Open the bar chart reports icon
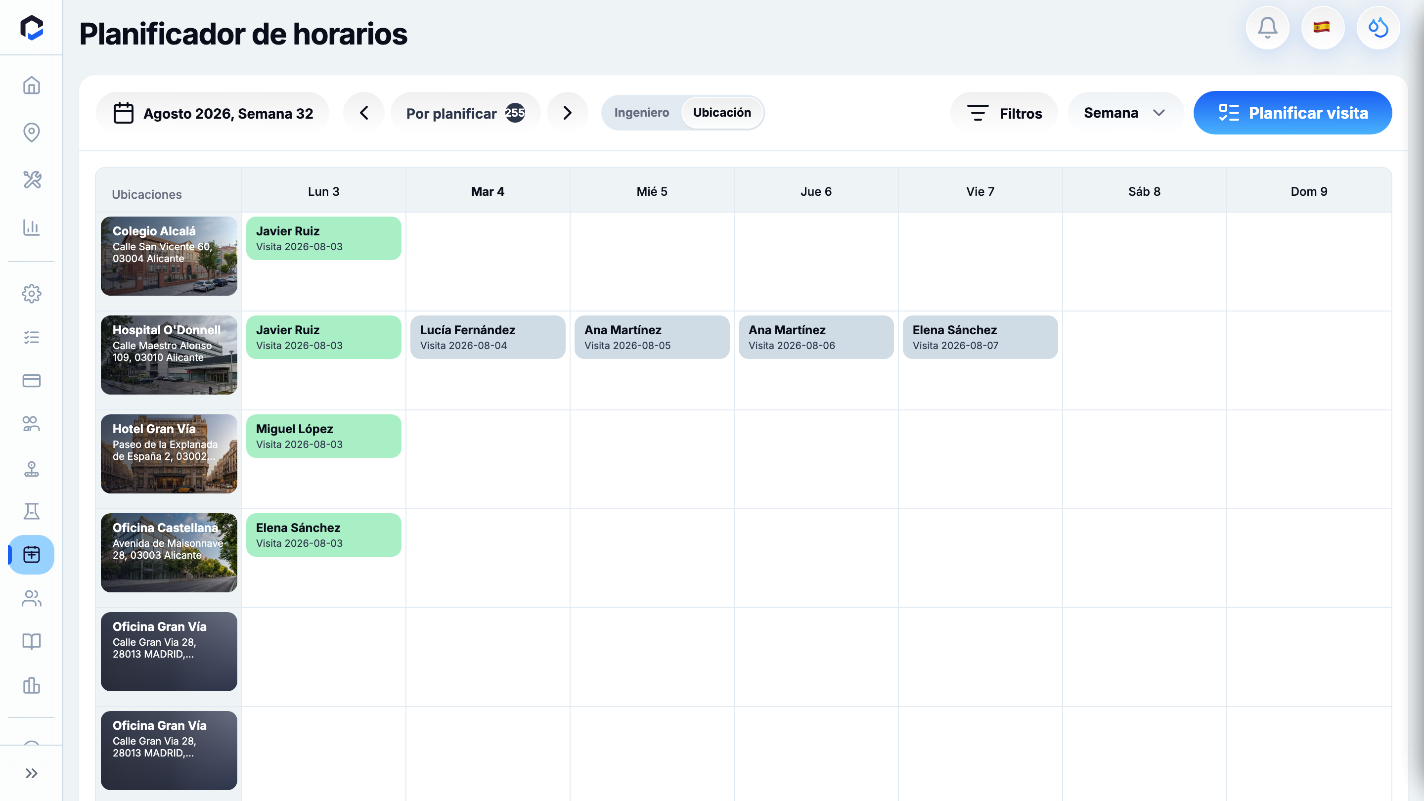1424x801 pixels. (x=32, y=227)
